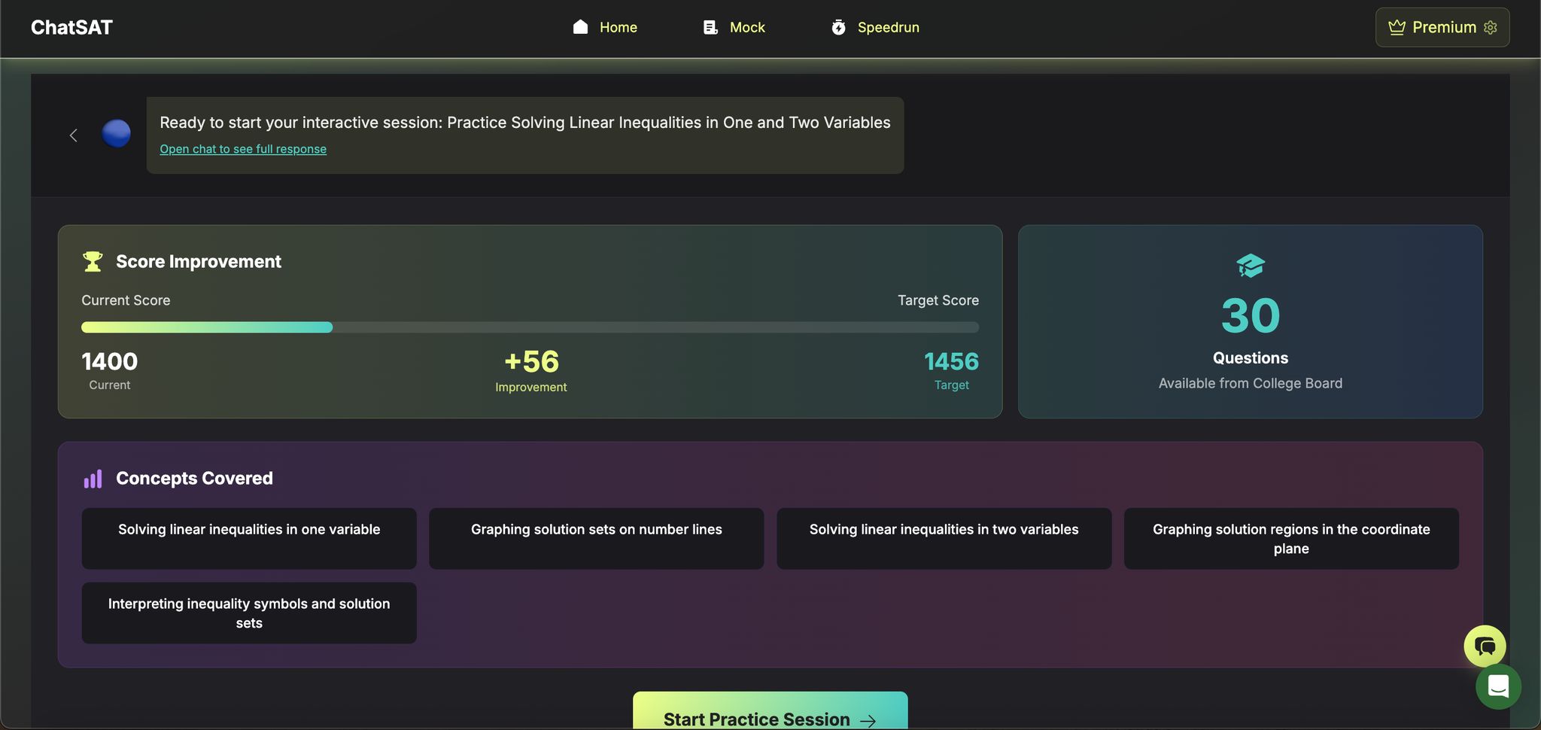Collapse the panel with the back chevron
1541x730 pixels.
pos(74,135)
